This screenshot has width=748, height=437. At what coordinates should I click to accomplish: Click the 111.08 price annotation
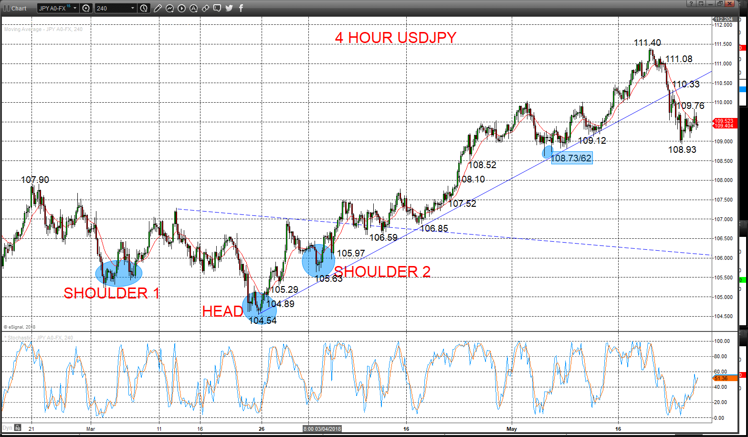coord(679,59)
